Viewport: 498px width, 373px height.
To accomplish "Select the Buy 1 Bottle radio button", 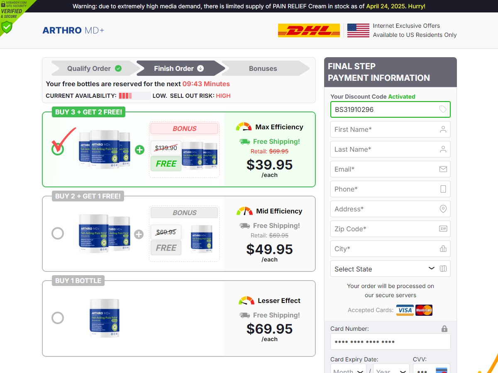I will (58, 318).
